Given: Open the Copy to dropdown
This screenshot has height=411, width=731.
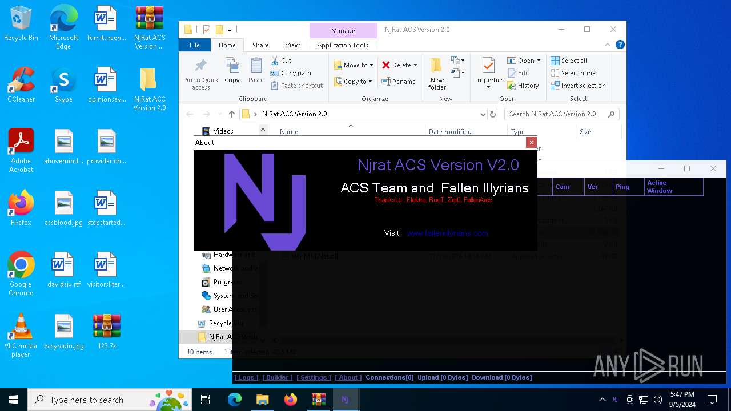Looking at the screenshot, I should [x=354, y=82].
